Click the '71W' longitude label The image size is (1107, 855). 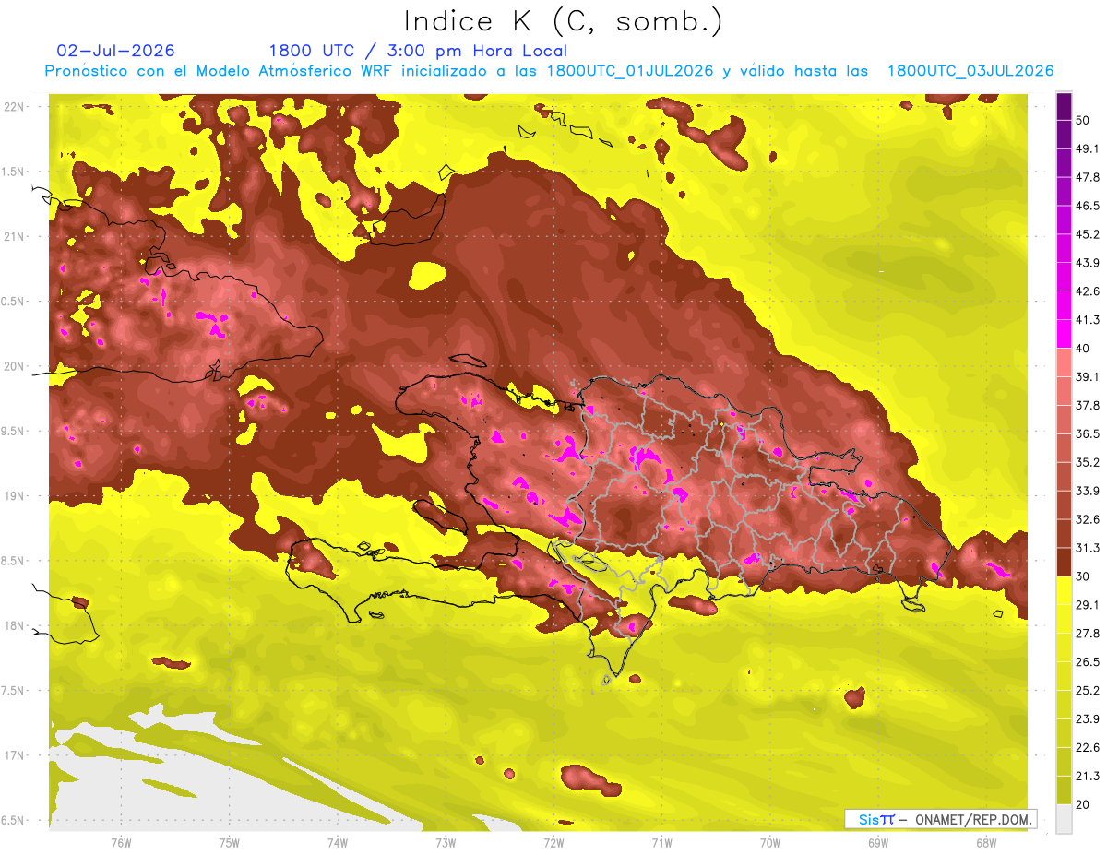[661, 843]
